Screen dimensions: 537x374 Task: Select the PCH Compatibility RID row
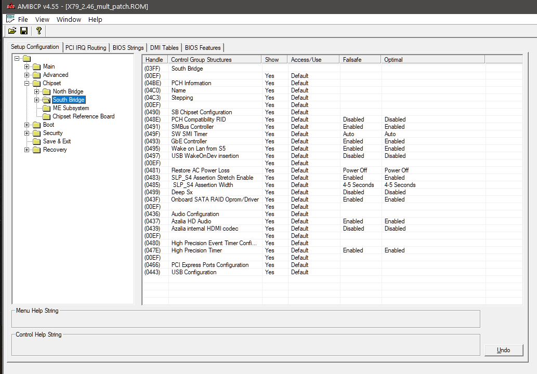tap(332, 119)
